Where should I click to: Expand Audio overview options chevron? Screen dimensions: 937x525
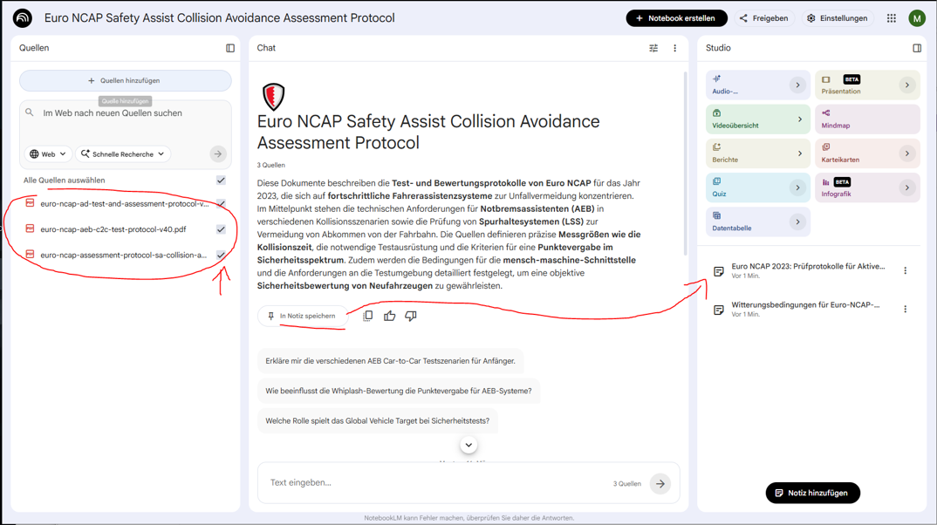click(x=797, y=85)
